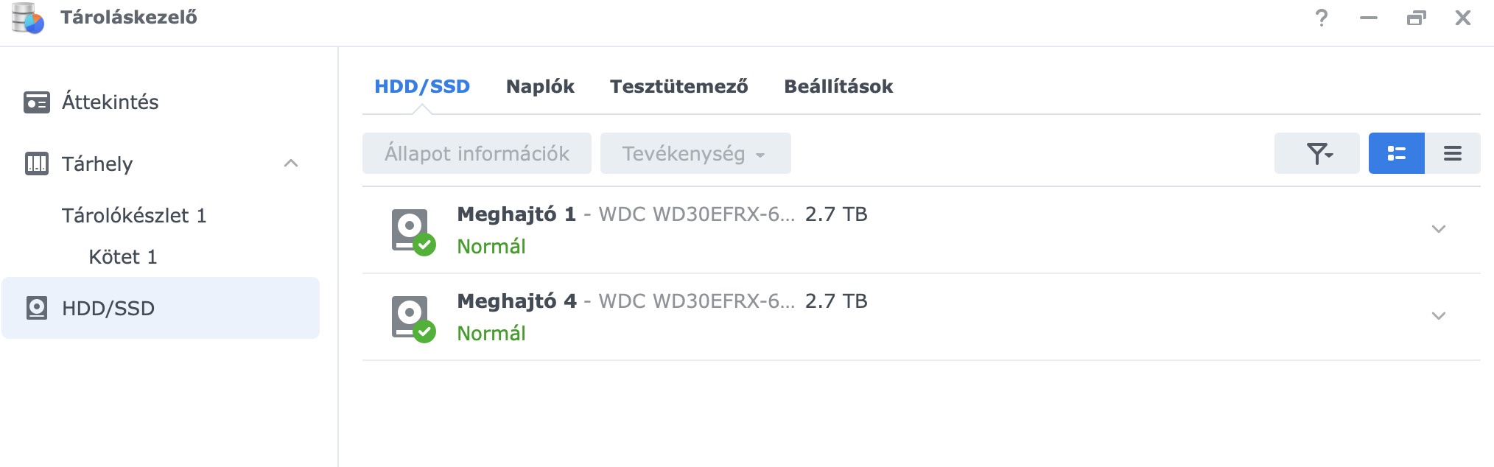The height and width of the screenshot is (467, 1494).
Task: Click the Meghajtó 4 drive icon
Action: [412, 317]
